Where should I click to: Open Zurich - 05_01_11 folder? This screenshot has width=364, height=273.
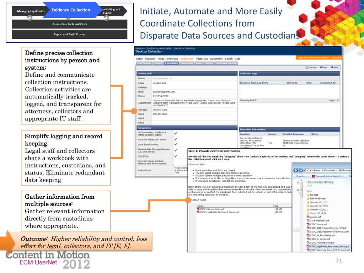pyautogui.click(x=316, y=213)
